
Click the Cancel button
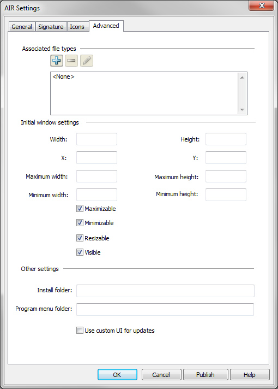tap(161, 375)
